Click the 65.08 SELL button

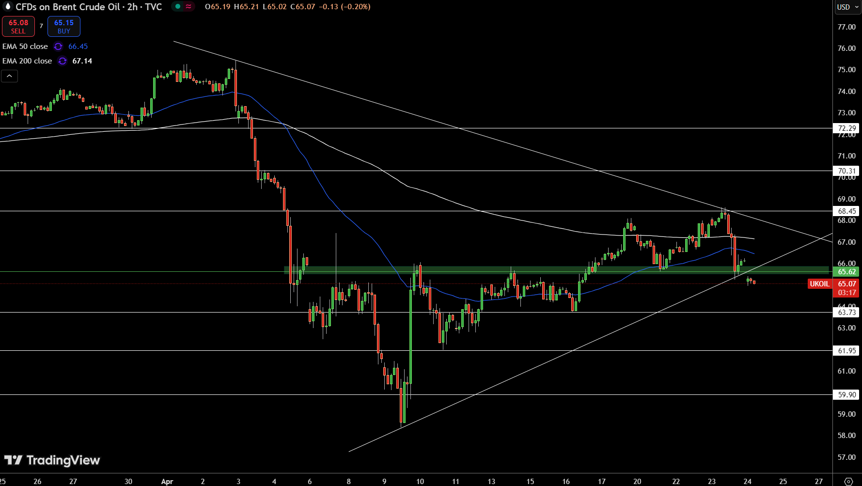[18, 27]
